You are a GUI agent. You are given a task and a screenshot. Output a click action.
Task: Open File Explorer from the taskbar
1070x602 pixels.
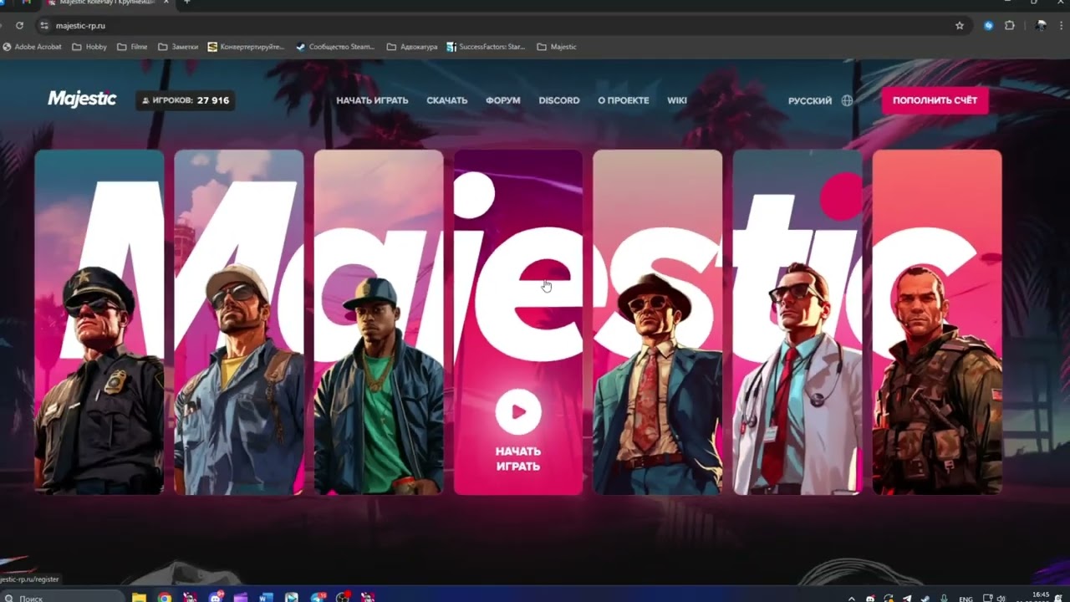[x=140, y=597]
